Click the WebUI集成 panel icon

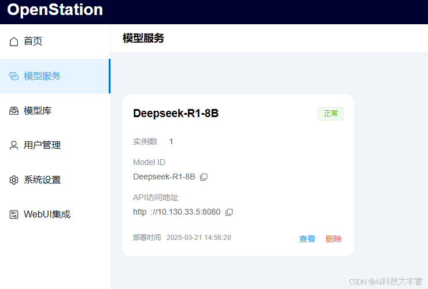coord(14,215)
